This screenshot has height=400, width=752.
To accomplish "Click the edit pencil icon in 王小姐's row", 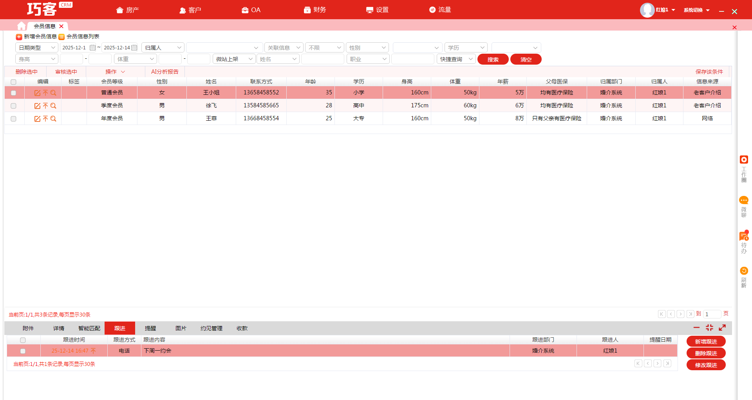I will click(37, 93).
